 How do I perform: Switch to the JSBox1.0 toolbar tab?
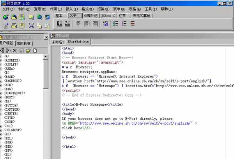pos(108,16)
